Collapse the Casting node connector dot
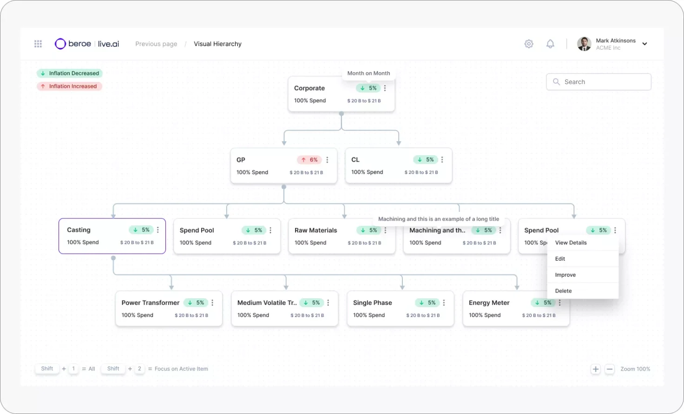 click(113, 257)
